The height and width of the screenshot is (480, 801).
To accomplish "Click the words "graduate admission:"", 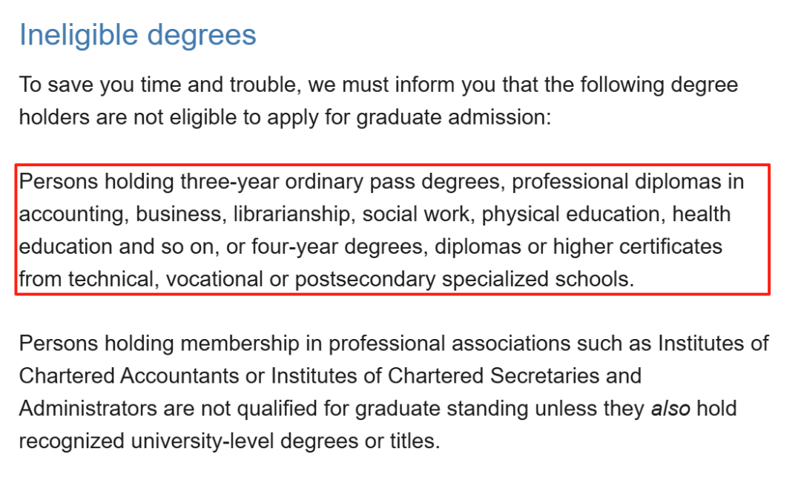I will click(454, 117).
